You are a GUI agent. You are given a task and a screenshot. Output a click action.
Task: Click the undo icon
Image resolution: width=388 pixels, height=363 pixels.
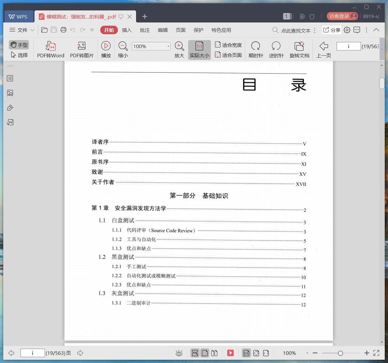[x=73, y=30]
